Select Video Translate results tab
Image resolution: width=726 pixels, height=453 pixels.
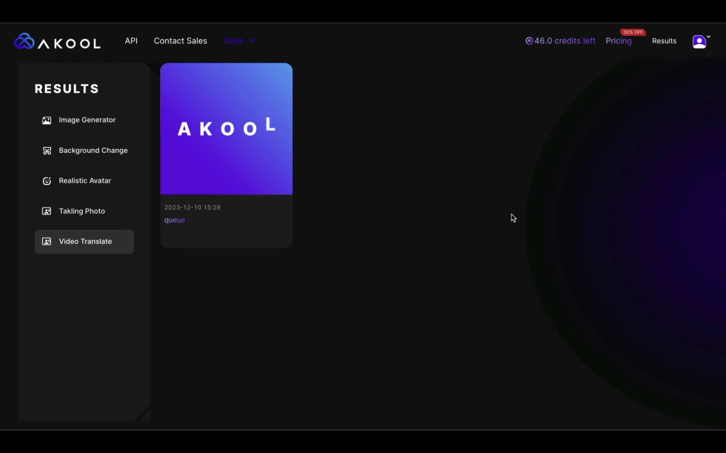tap(84, 242)
